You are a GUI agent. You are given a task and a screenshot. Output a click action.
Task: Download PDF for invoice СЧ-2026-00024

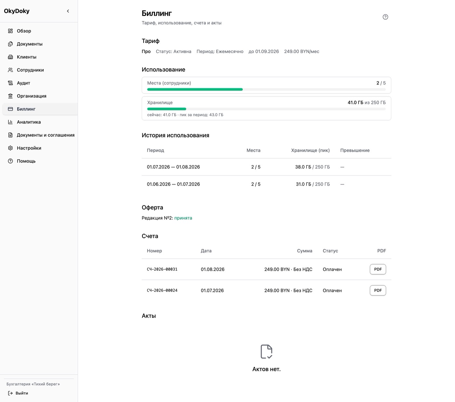(378, 291)
